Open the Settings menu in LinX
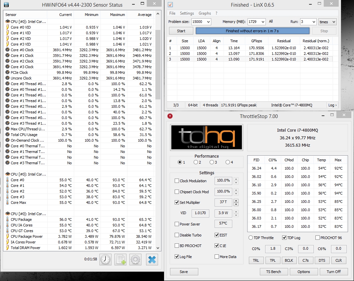This screenshot has height=281, width=354. 187,13
